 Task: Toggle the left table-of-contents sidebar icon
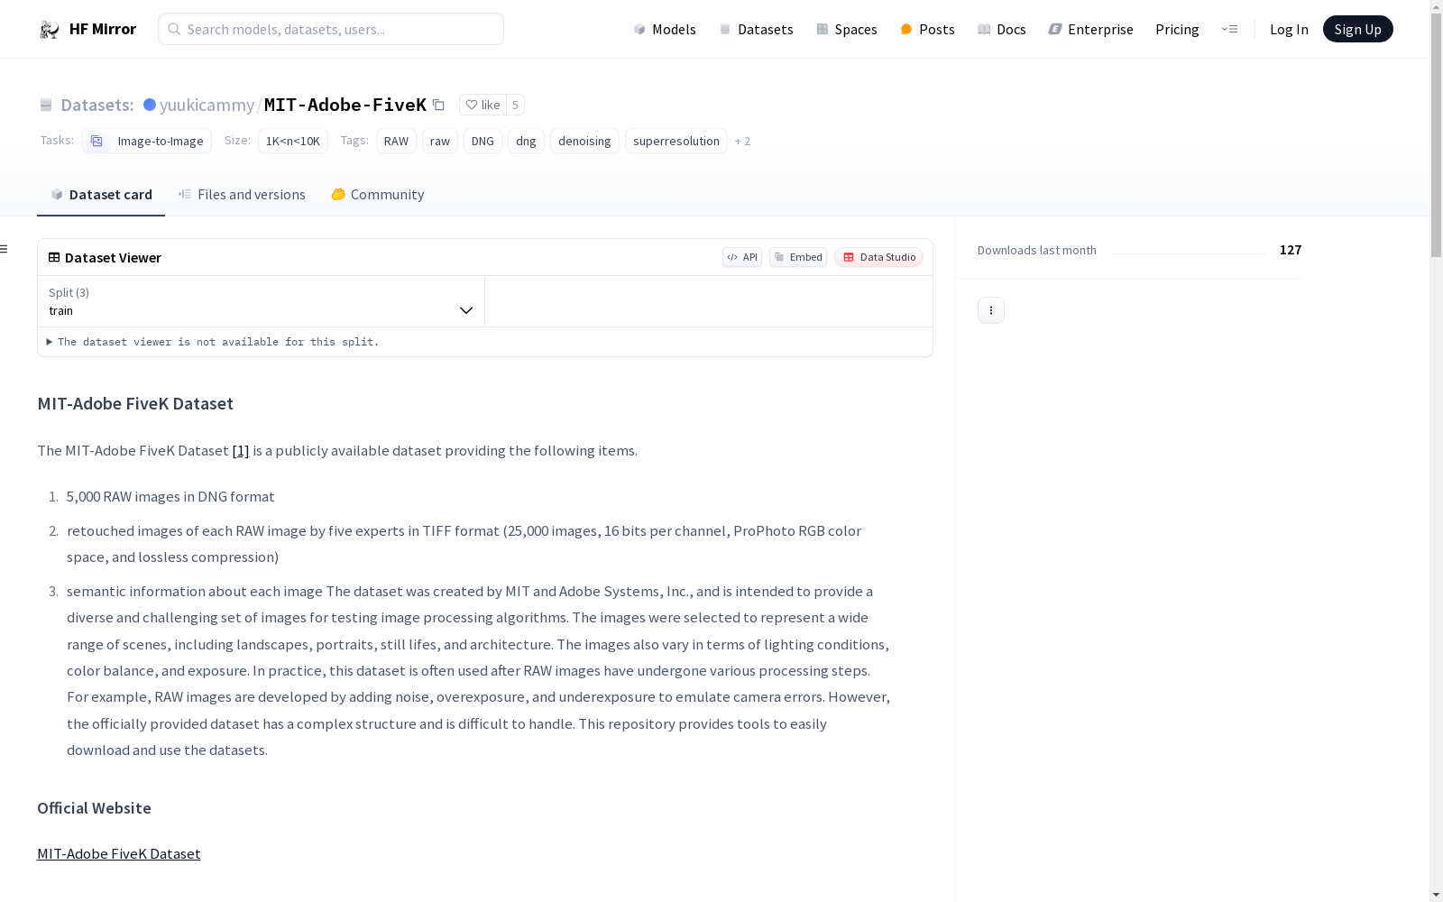5,249
